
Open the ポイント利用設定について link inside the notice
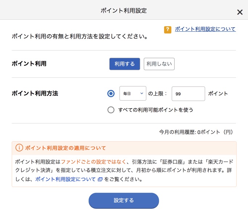(65, 179)
